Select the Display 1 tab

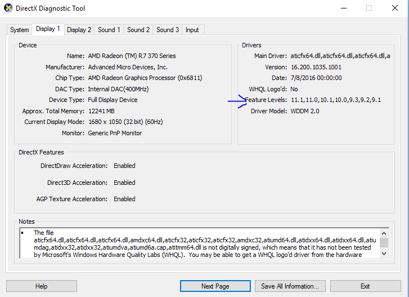click(48, 29)
